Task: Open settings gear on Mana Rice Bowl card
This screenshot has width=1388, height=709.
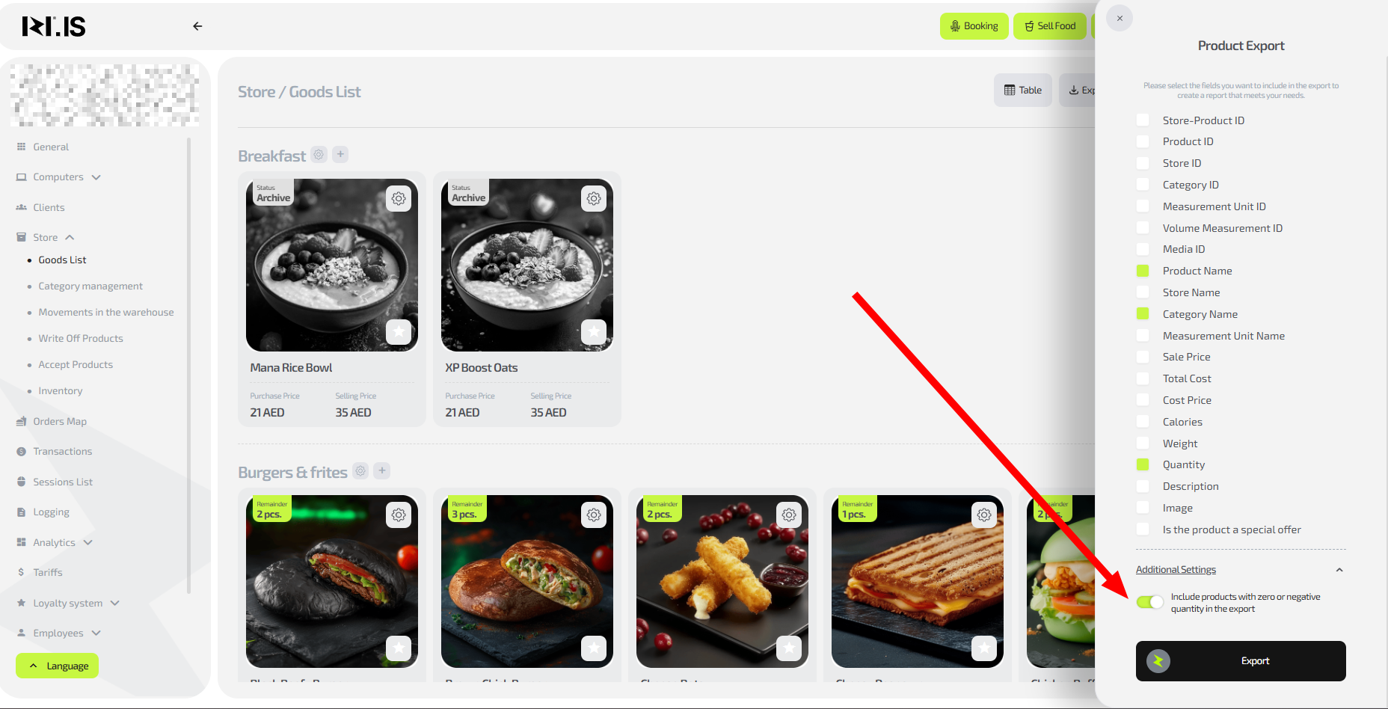Action: tap(399, 198)
